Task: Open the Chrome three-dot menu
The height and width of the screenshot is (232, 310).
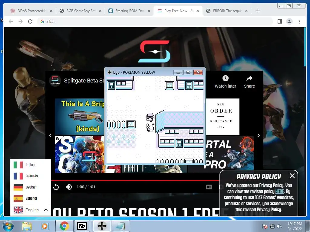Action: [299, 21]
